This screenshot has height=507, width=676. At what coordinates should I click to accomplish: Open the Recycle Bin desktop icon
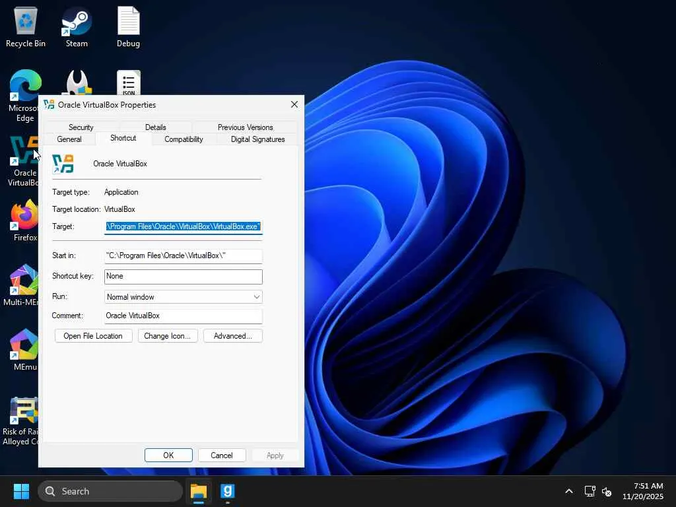(26, 26)
